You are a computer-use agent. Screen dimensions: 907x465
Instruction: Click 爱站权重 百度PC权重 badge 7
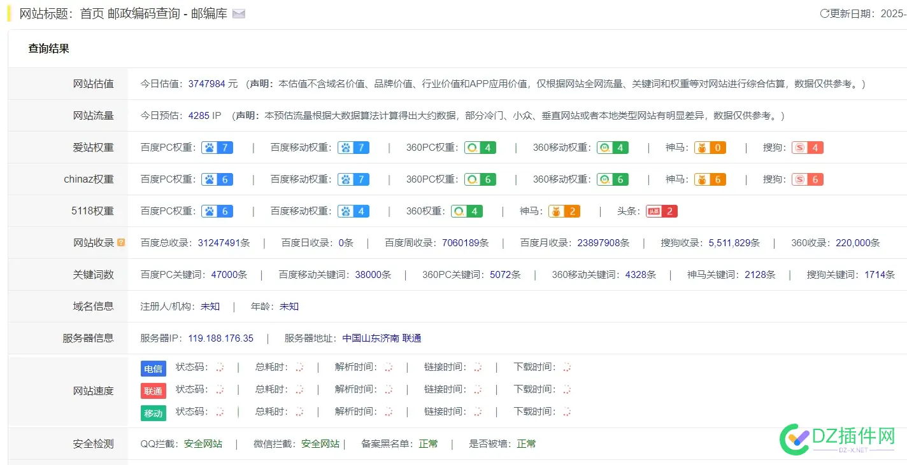(x=217, y=148)
